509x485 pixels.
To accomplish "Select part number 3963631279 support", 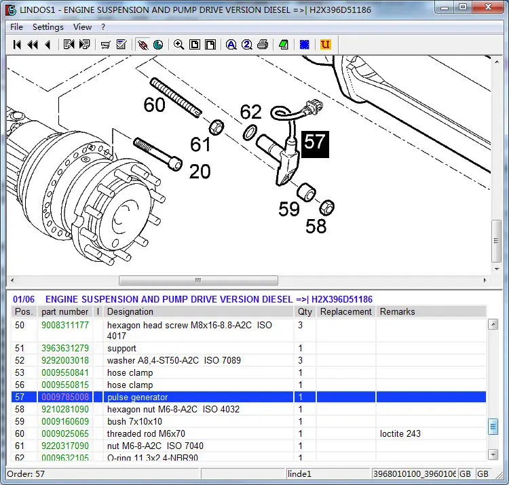I will point(65,348).
